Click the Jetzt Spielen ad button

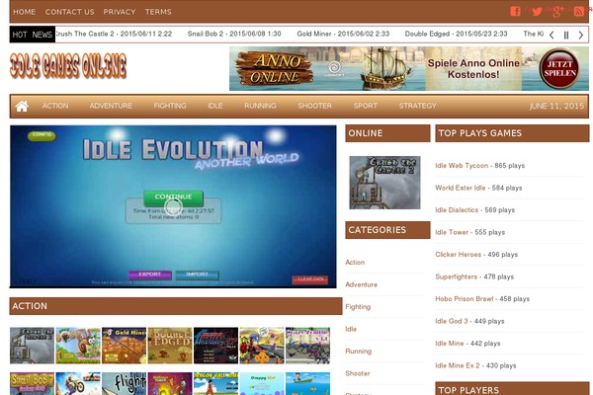(559, 68)
